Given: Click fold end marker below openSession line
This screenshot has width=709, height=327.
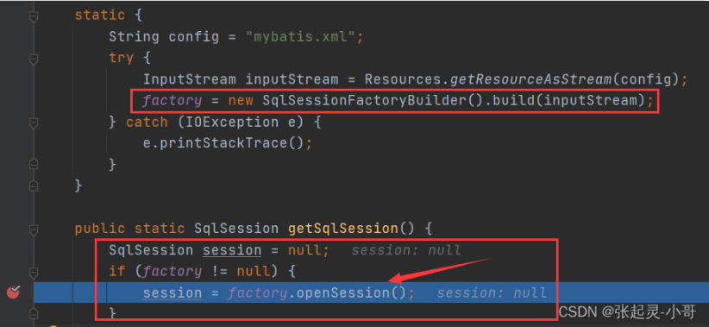Looking at the screenshot, I should (x=34, y=313).
